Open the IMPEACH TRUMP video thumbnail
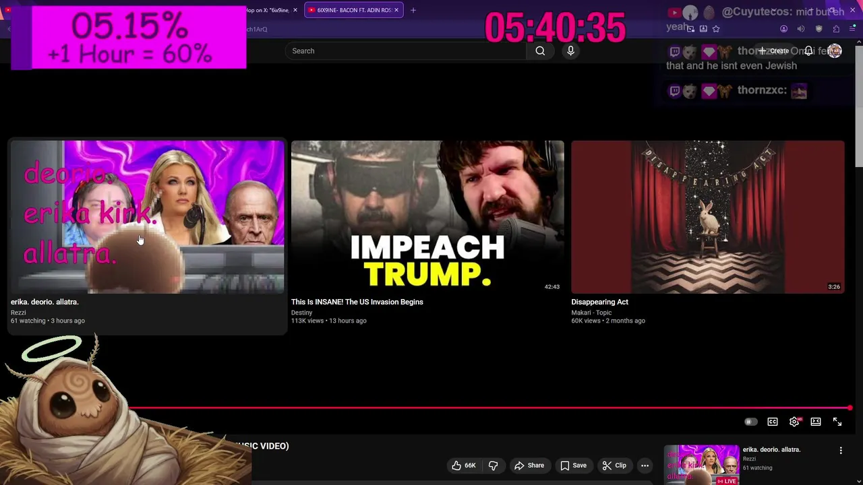This screenshot has height=485, width=863. click(x=427, y=217)
